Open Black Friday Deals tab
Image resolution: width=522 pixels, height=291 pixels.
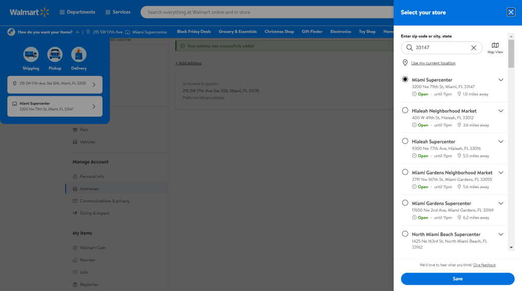pos(194,32)
